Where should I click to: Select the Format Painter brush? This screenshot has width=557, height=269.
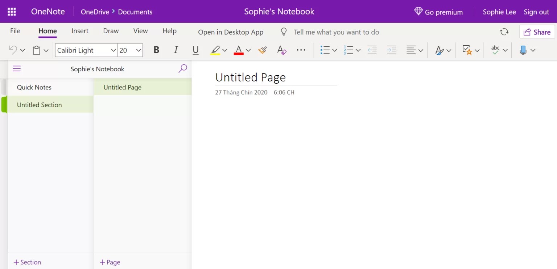point(263,50)
